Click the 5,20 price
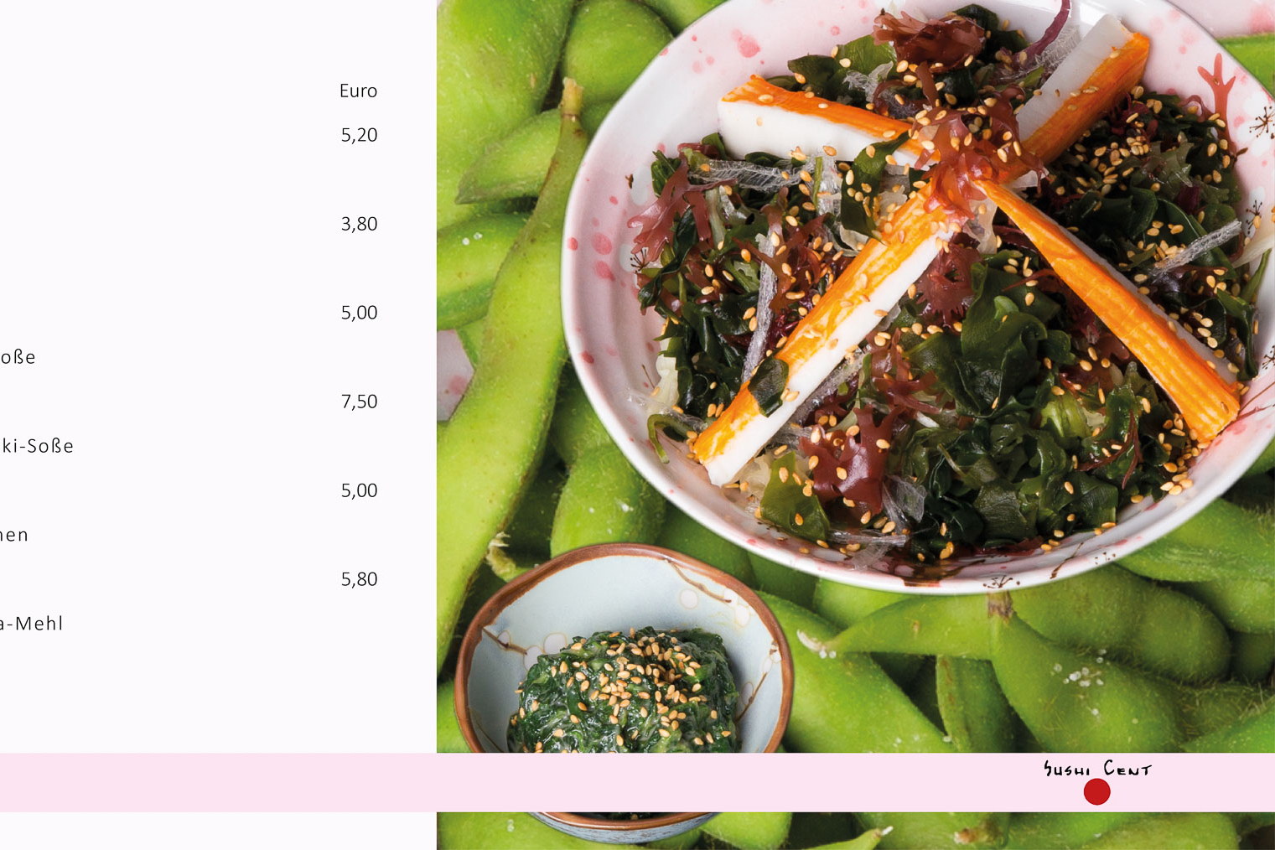 359,135
